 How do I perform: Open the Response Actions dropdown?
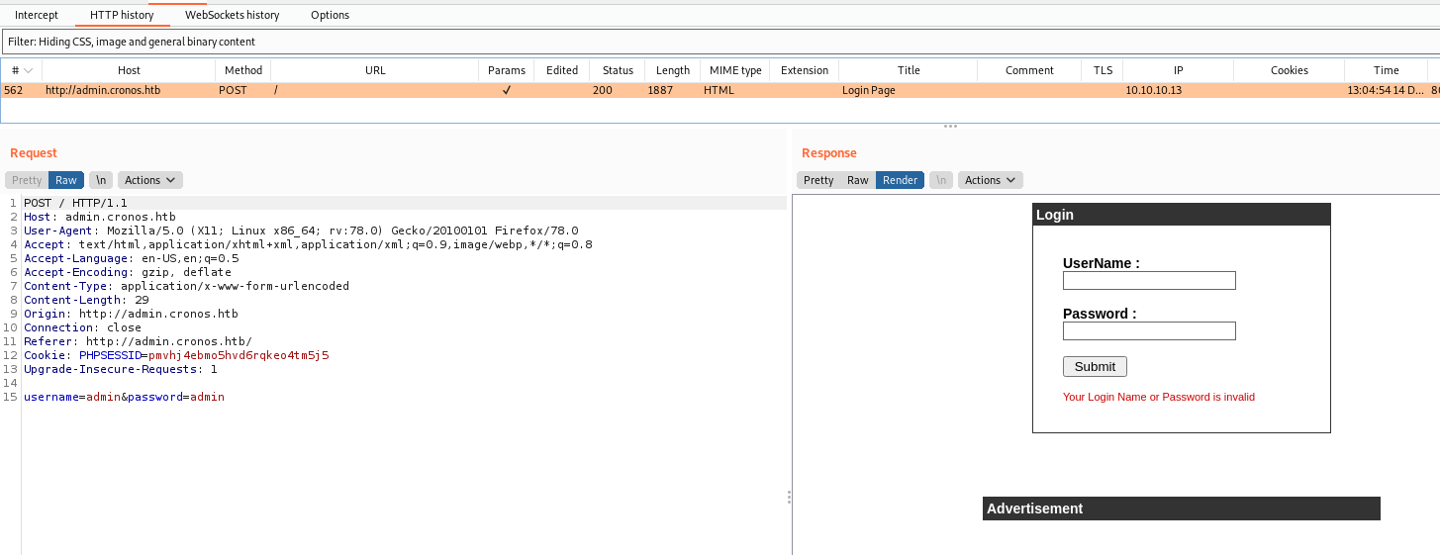pos(991,180)
